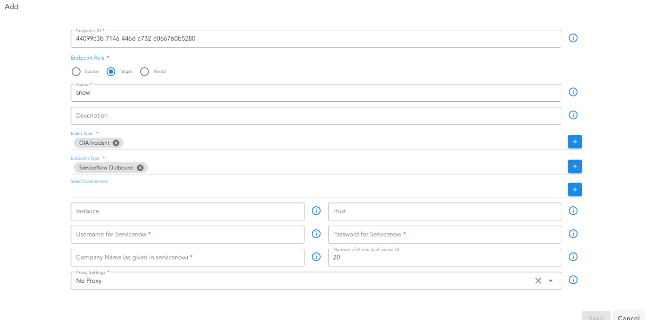649x324 pixels.
Task: Open Select Connection with plus button
Action: click(575, 190)
